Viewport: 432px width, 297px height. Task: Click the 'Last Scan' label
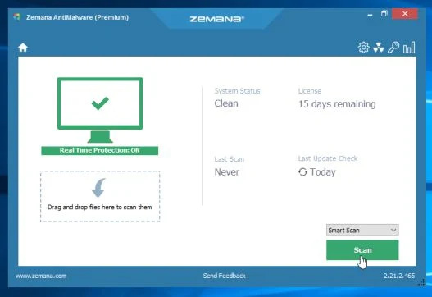click(x=230, y=159)
